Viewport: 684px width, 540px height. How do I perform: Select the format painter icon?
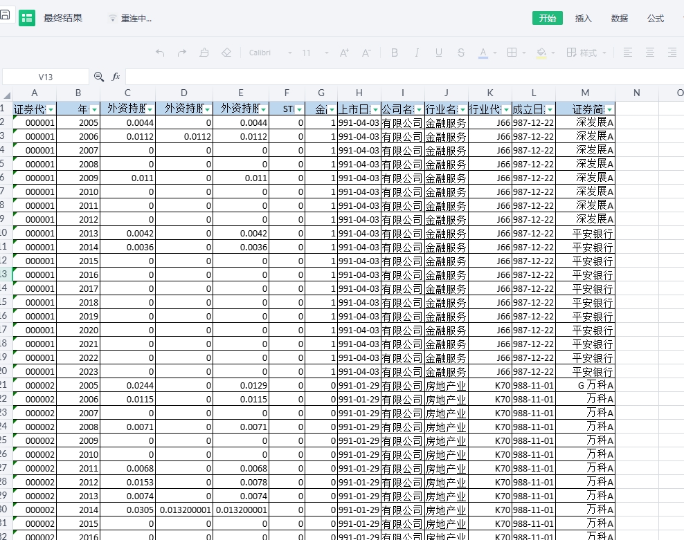[204, 53]
